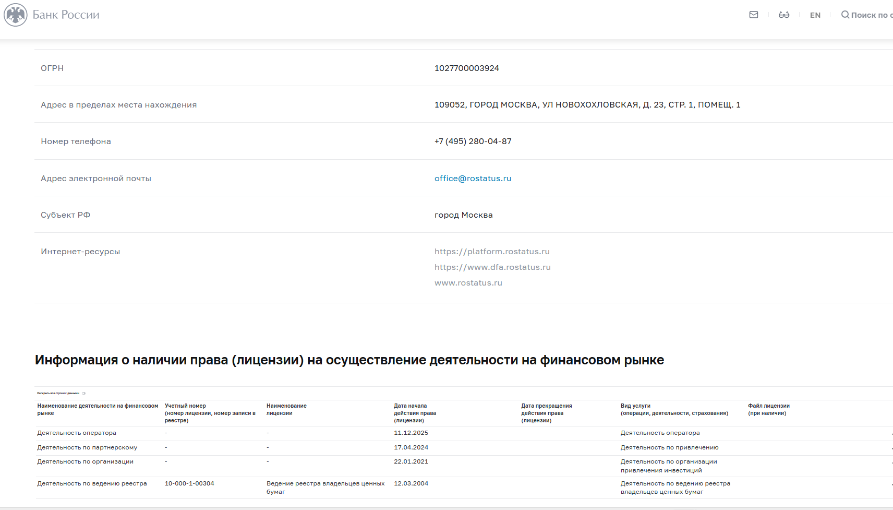893x510 pixels.
Task: Click "Файл лицензии" column header
Action: [769, 409]
